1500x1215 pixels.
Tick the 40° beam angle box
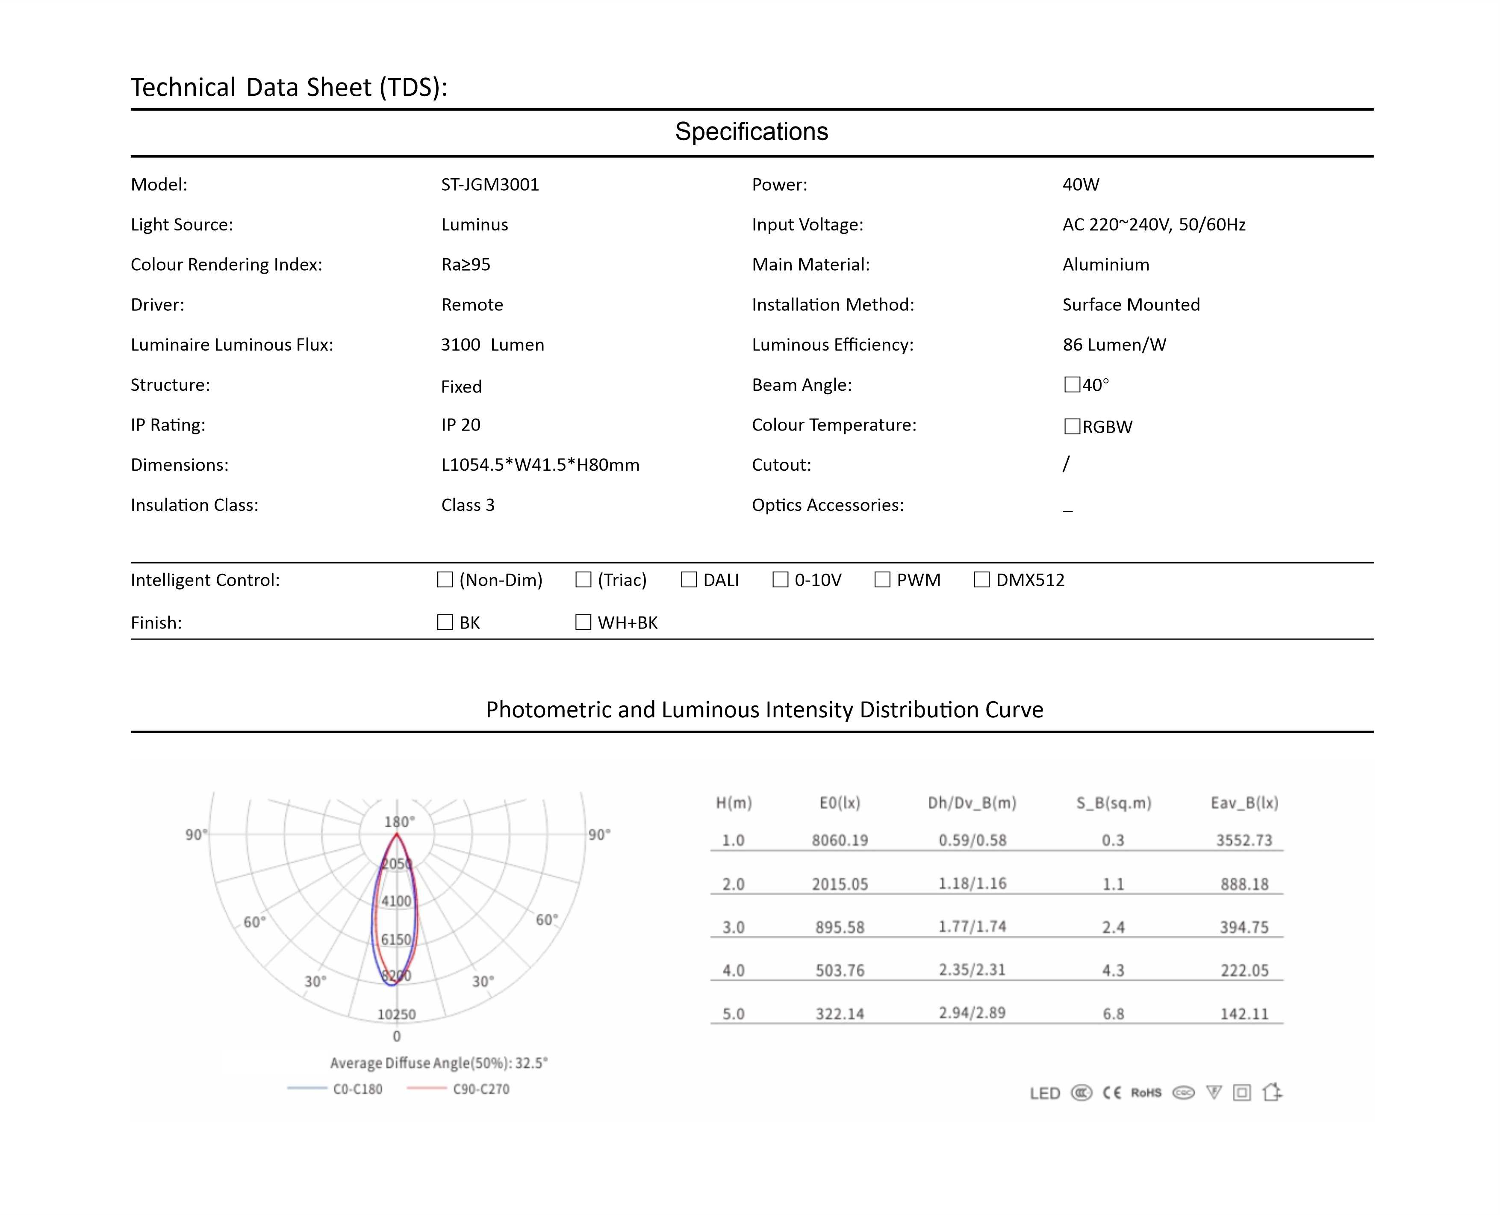point(1072,384)
